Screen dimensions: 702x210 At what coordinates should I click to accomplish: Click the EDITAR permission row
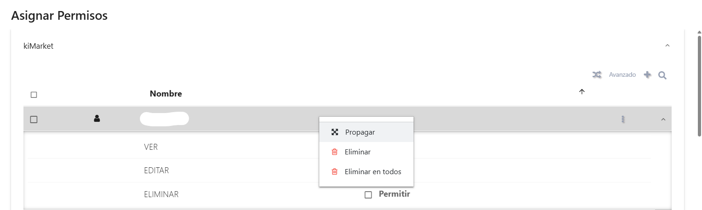[339, 170]
